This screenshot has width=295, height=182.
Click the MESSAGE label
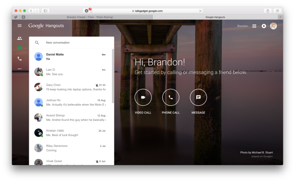[198, 113]
